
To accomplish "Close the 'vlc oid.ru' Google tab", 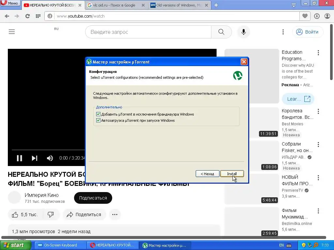I will pyautogui.click(x=143, y=5).
